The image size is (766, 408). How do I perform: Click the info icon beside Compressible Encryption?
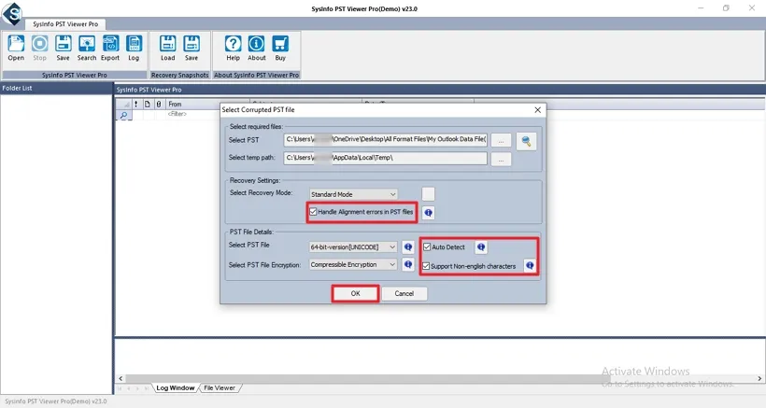408,264
